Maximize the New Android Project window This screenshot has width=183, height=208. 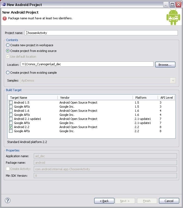tap(172, 5)
